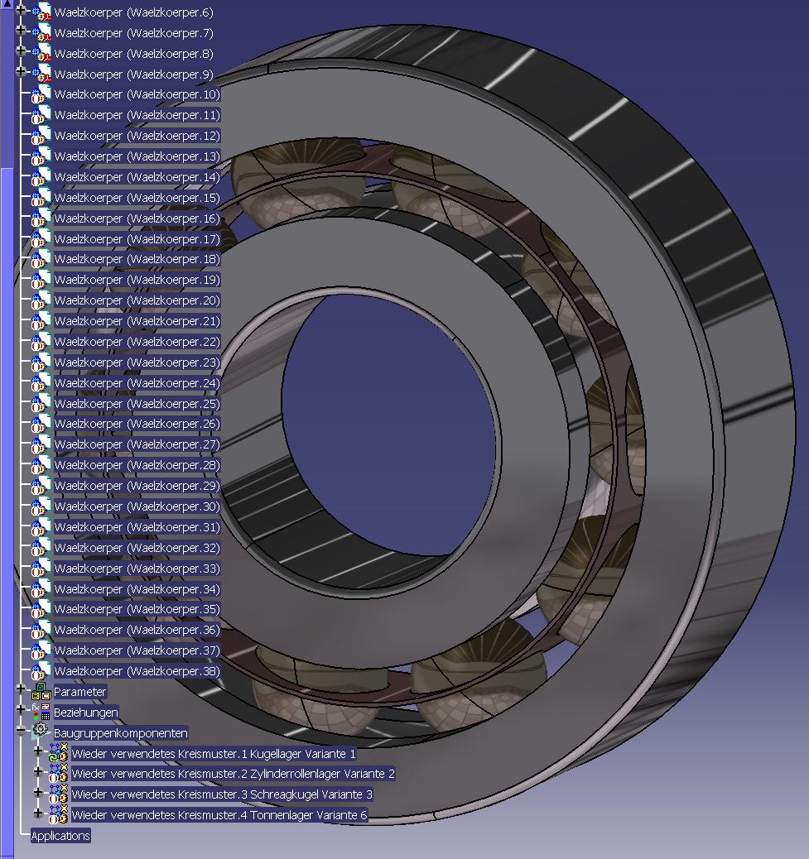Screen dimensions: 809x859
Task: Click the Kreismuster.4 Tonnenlager pattern icon
Action: pyautogui.click(x=58, y=814)
